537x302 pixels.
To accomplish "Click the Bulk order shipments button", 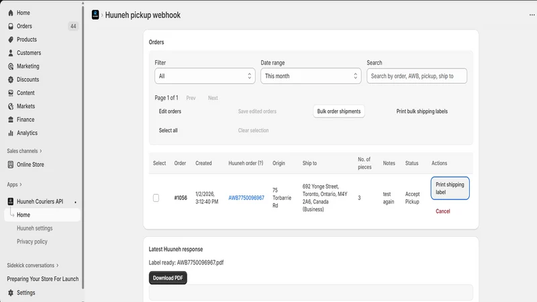I will (339, 111).
